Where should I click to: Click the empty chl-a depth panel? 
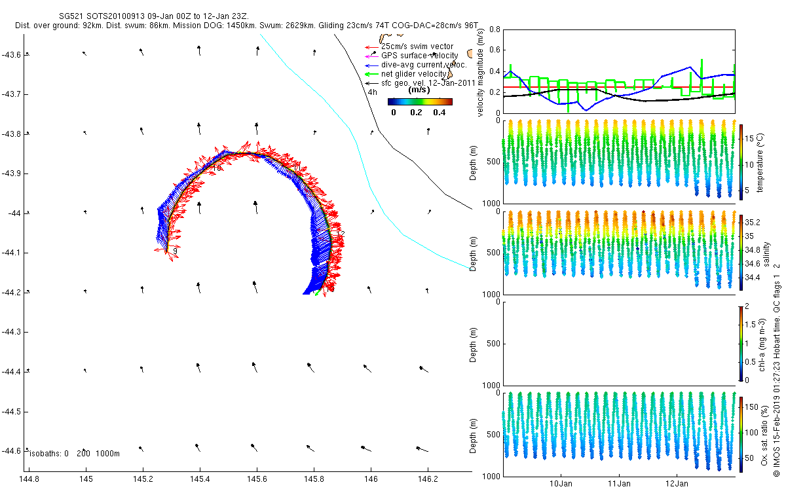point(619,343)
